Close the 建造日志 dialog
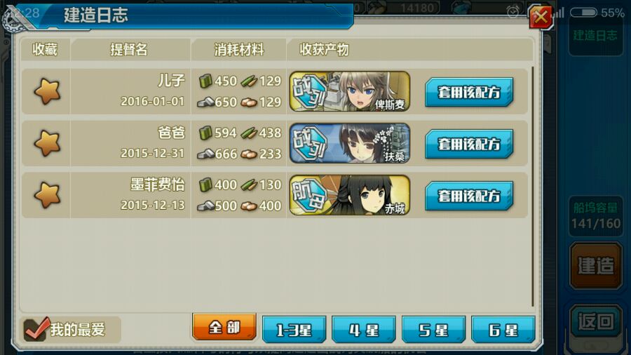Screen dimensions: 631x355 pos(541,18)
